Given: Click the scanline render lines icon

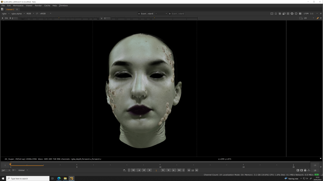Looking at the screenshot, I should pyautogui.click(x=288, y=14).
